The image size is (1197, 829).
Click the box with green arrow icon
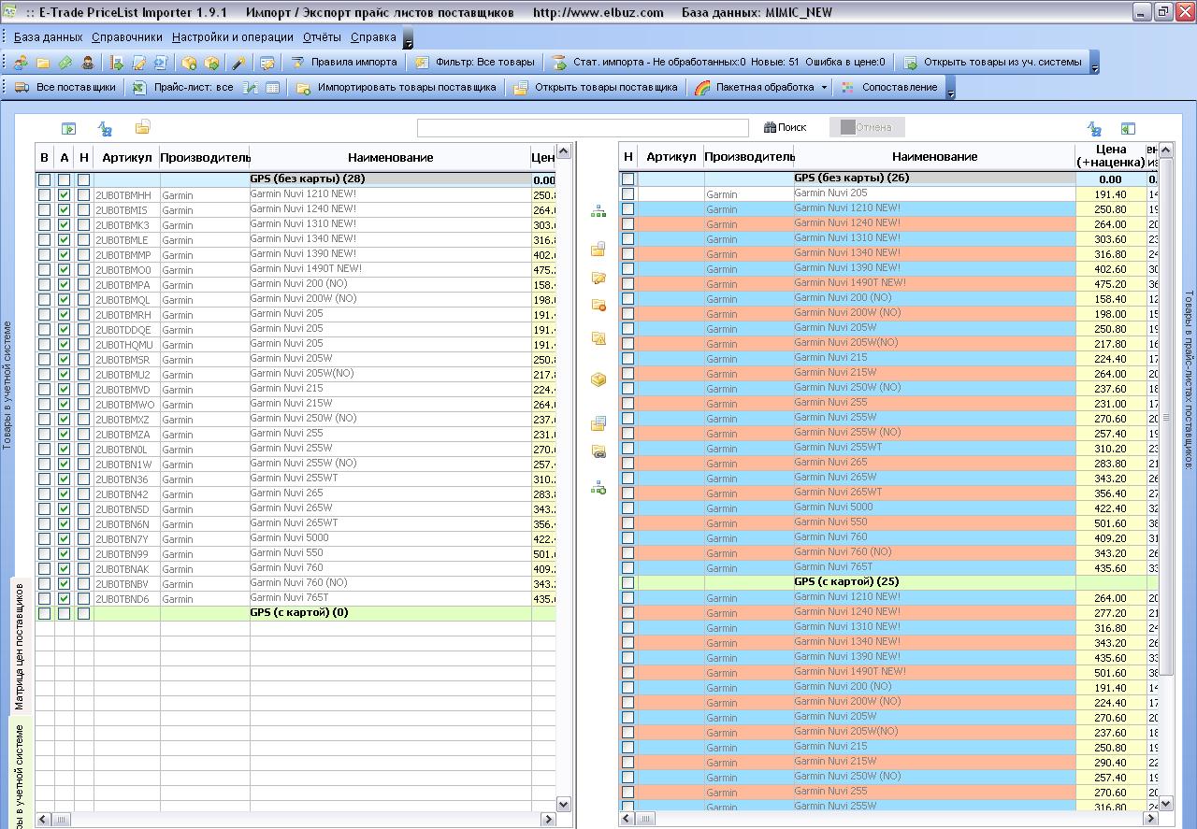point(212,63)
